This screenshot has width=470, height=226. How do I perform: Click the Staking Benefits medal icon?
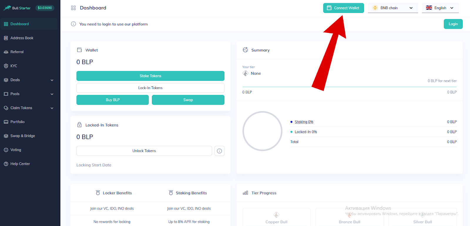coord(171,193)
